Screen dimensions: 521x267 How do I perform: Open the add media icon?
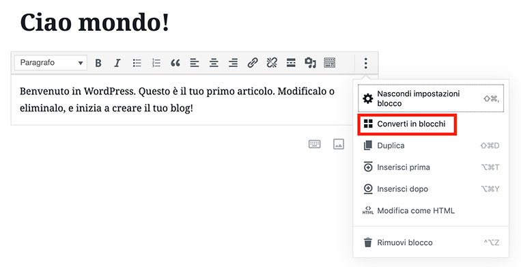(x=310, y=63)
